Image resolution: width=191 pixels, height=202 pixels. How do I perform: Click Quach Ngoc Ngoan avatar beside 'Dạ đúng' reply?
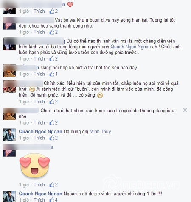click(9, 135)
